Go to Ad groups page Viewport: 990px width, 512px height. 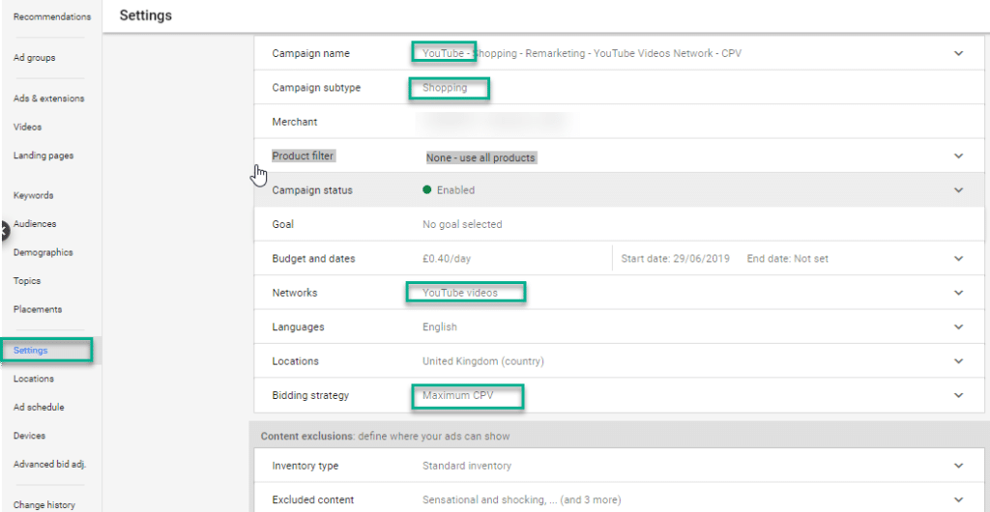(x=34, y=58)
